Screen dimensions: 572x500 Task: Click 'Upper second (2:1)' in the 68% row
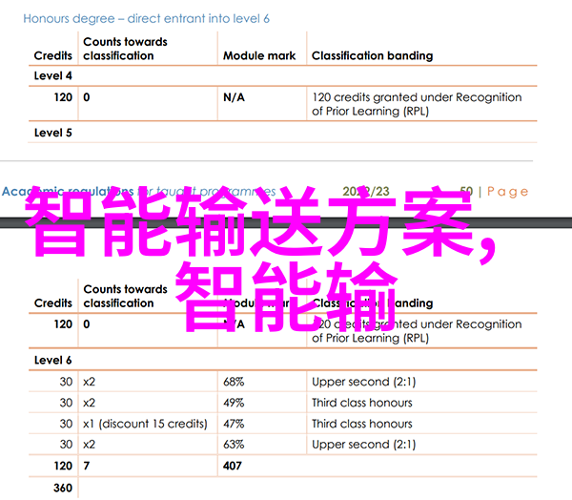click(x=364, y=382)
